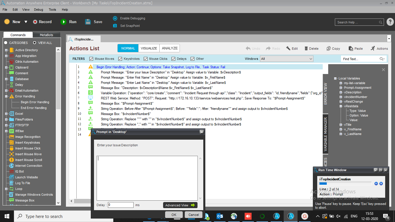395x222 pixels.
Task: Open the ERROR VIEW side tab
Action: click(326, 94)
